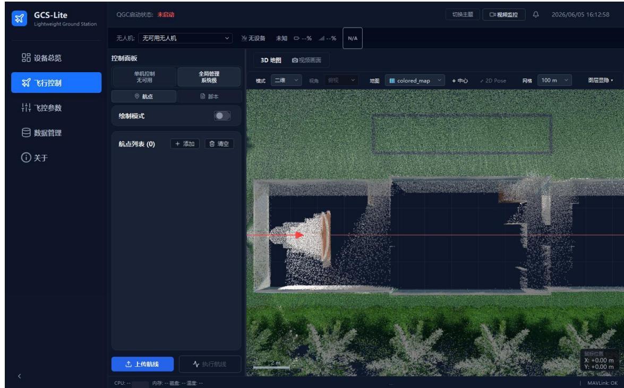
Task: Click the GCS-Lite airplane logo icon
Action: pos(20,18)
